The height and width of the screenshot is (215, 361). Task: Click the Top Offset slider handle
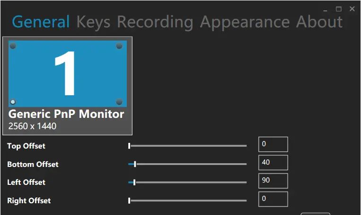click(129, 146)
